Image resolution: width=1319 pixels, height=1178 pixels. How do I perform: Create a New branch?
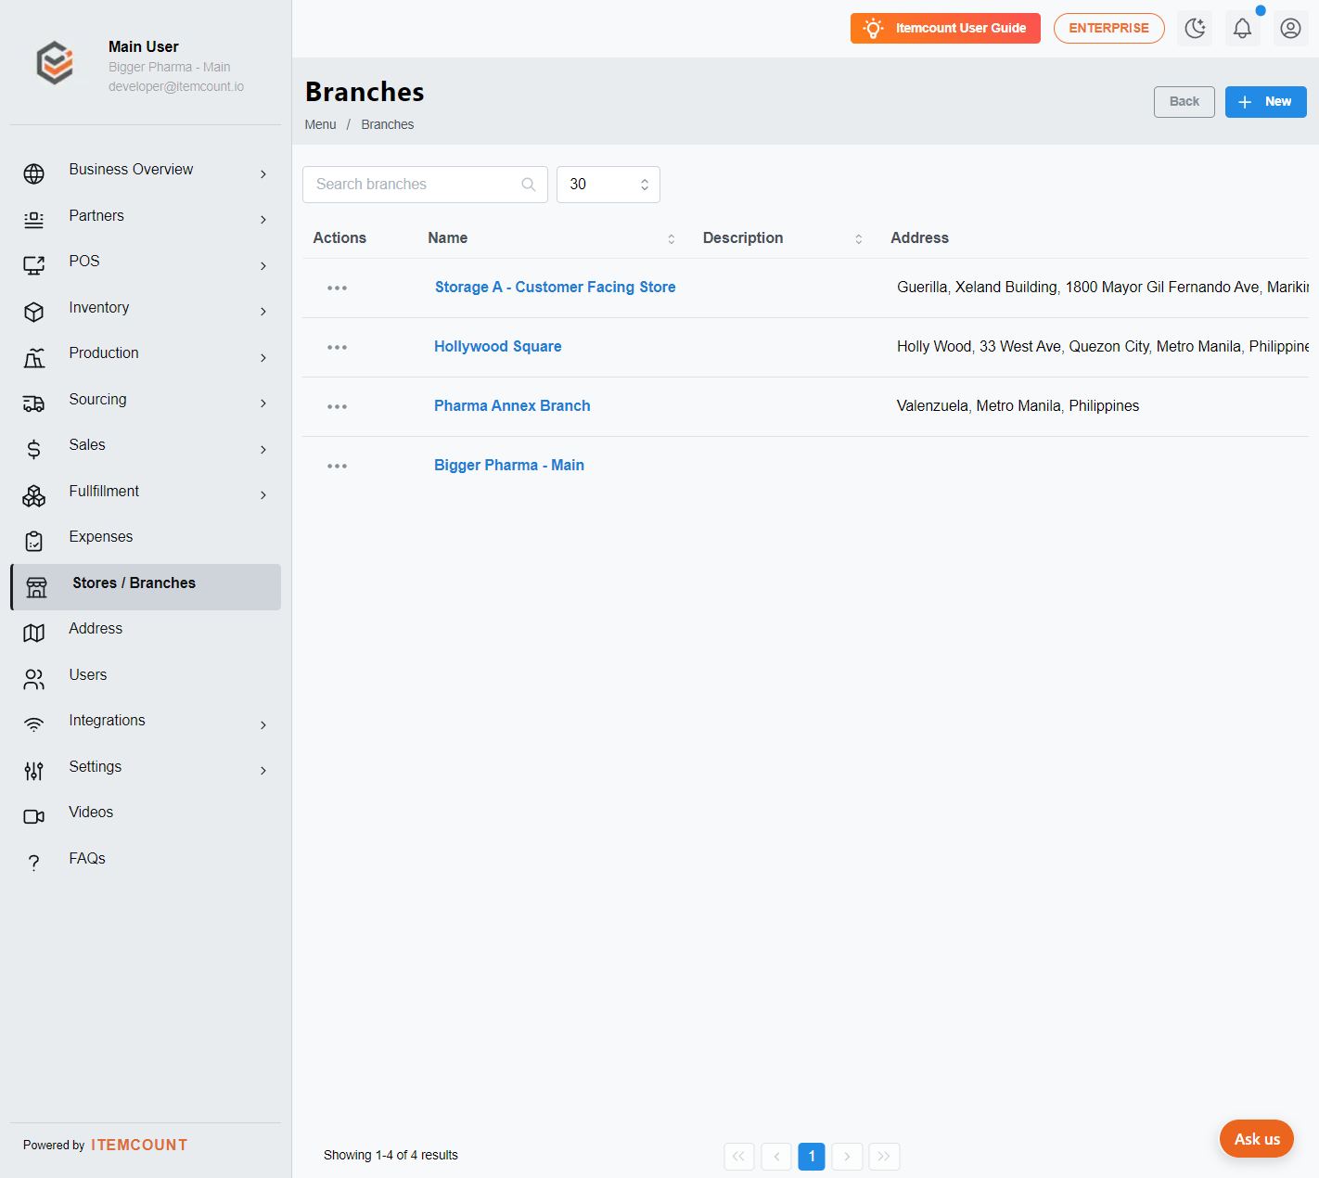pos(1266,102)
